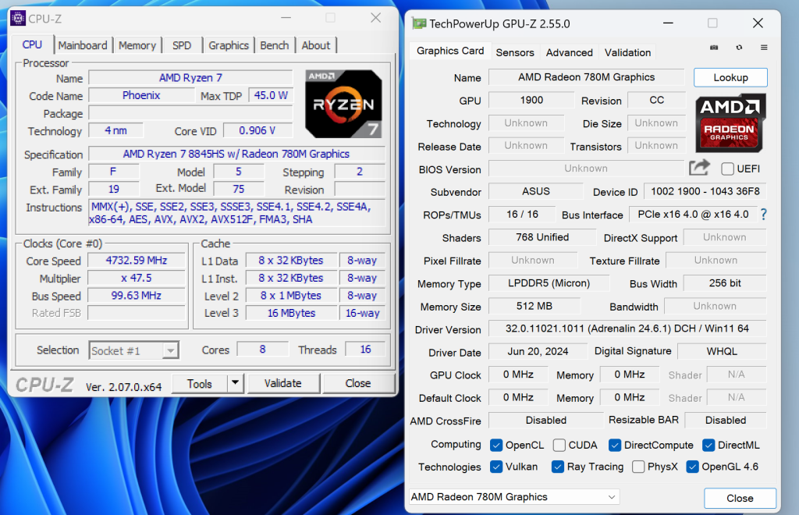Open the Socket #1 selection dropdown

(134, 351)
